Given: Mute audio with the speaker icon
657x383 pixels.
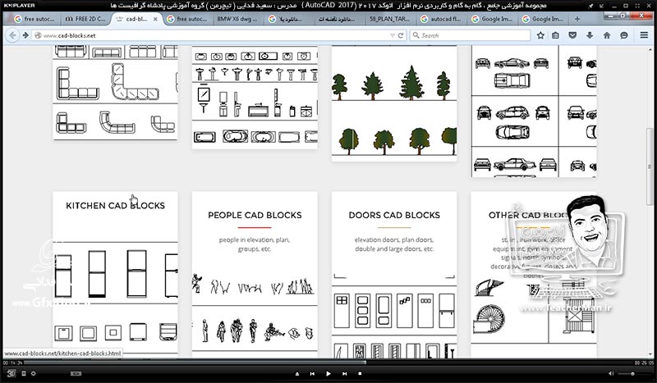Looking at the screenshot, I should (611, 373).
